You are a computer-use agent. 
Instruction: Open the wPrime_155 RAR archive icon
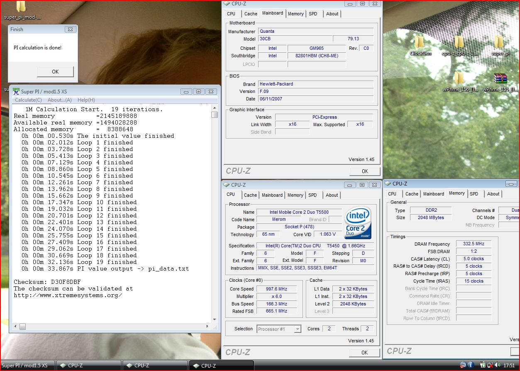coord(500,78)
